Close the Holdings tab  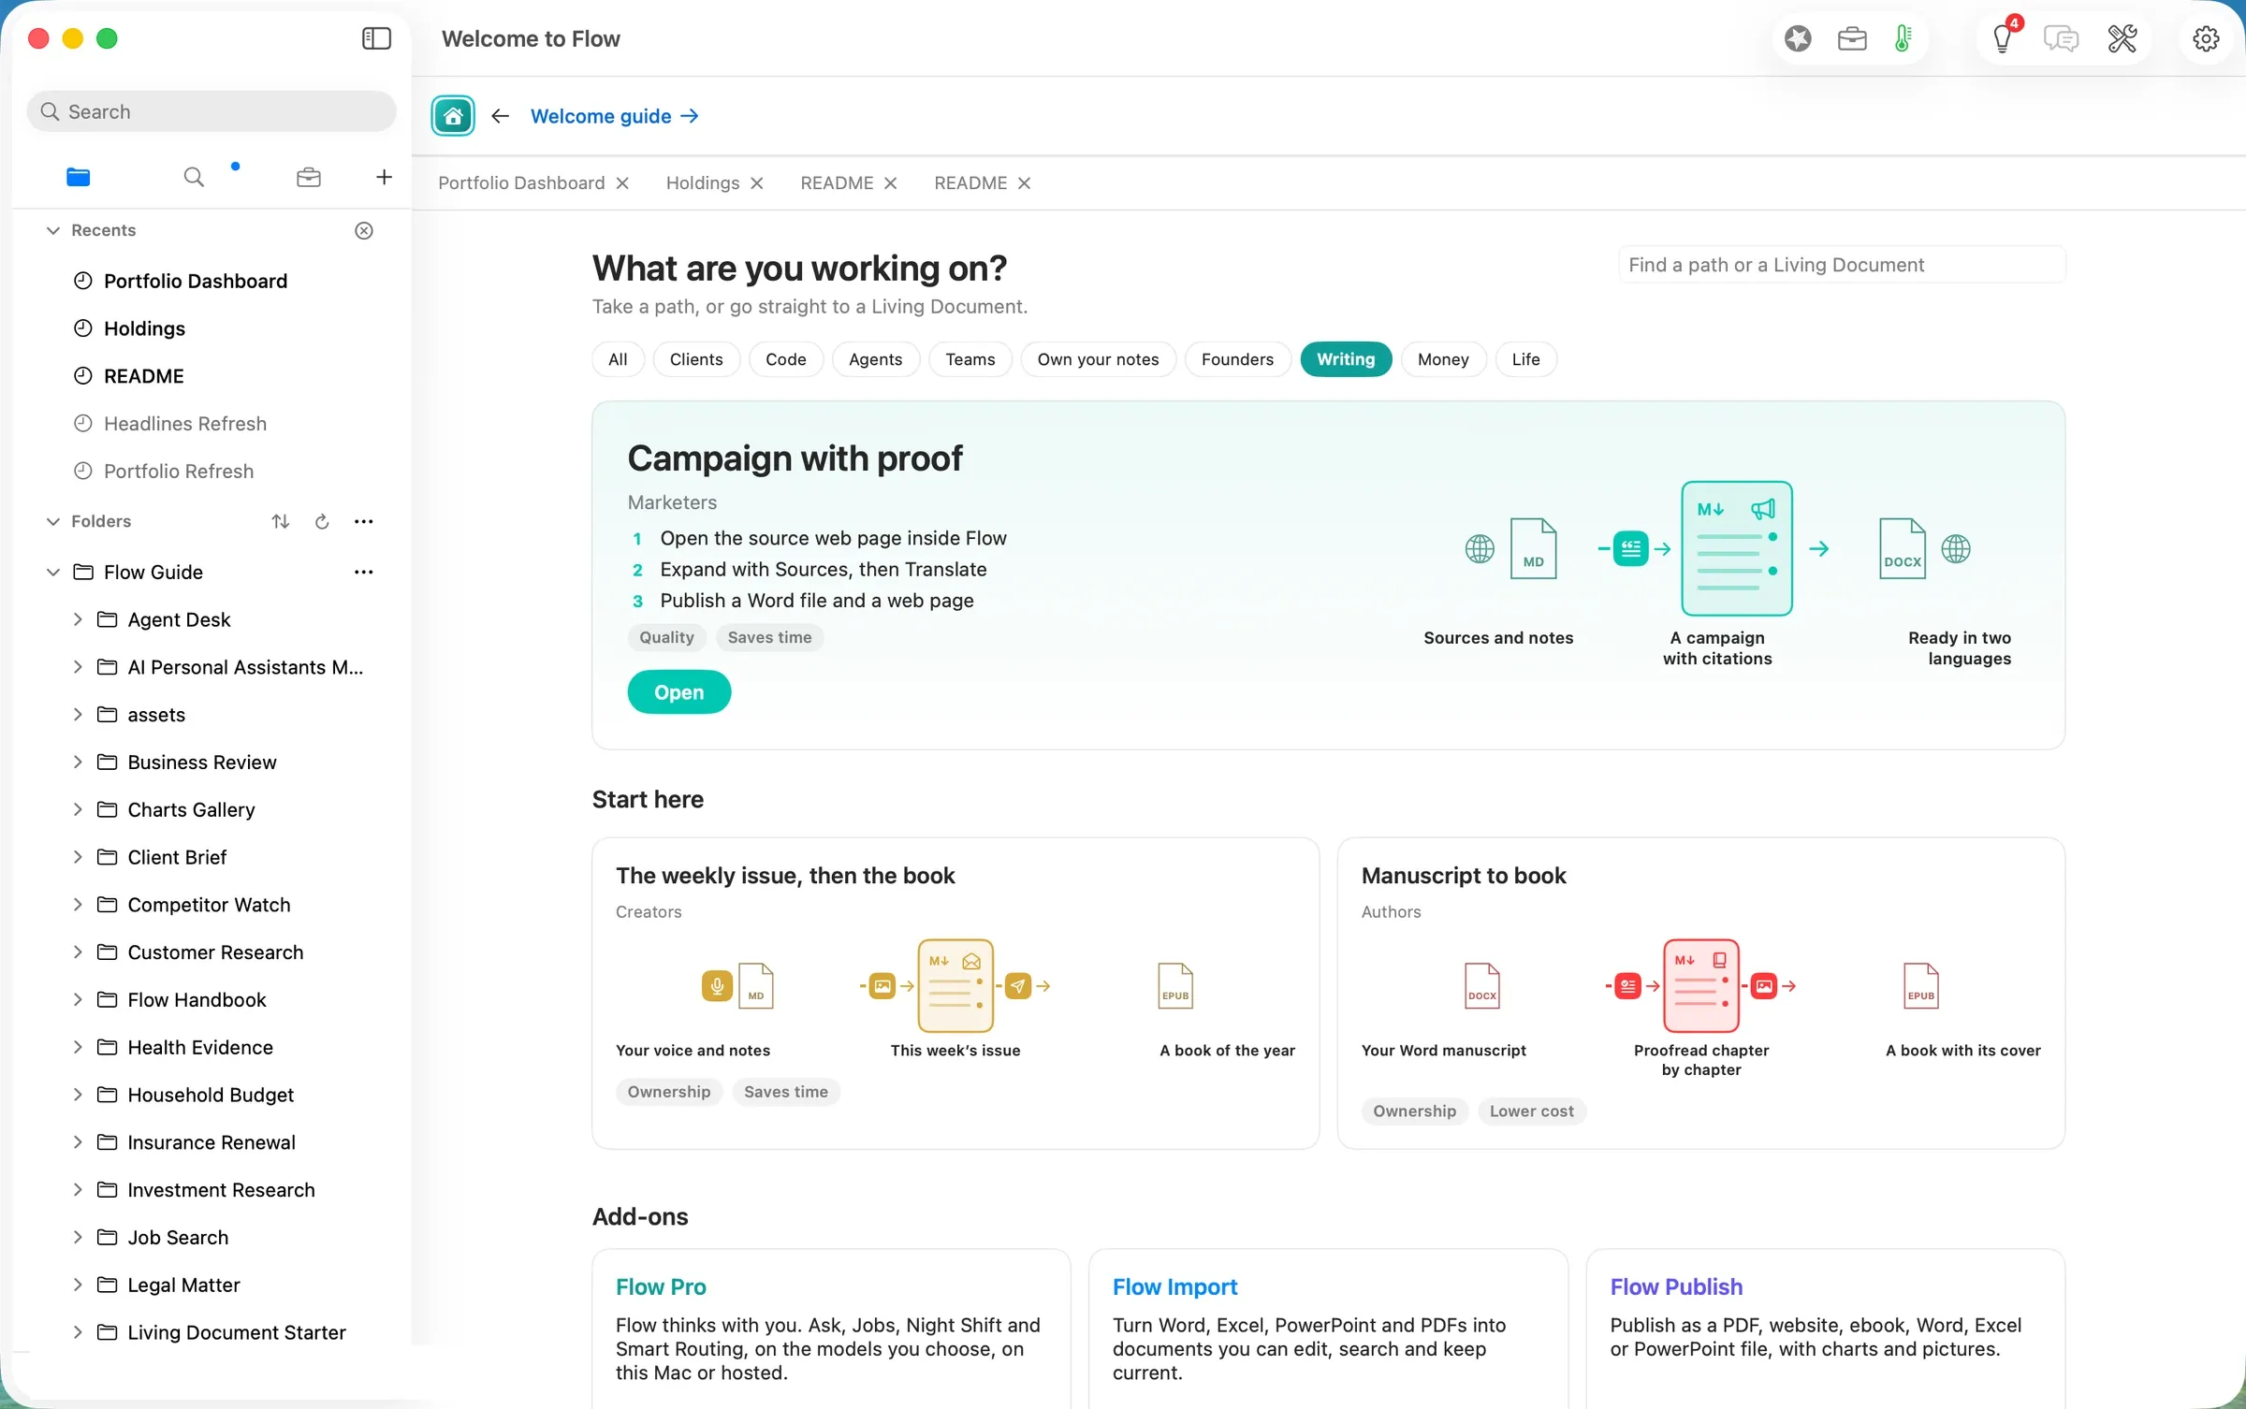click(x=757, y=183)
